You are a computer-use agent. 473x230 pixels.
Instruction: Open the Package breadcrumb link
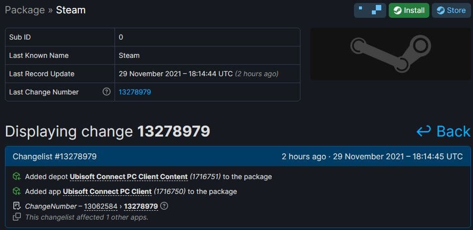coord(25,10)
